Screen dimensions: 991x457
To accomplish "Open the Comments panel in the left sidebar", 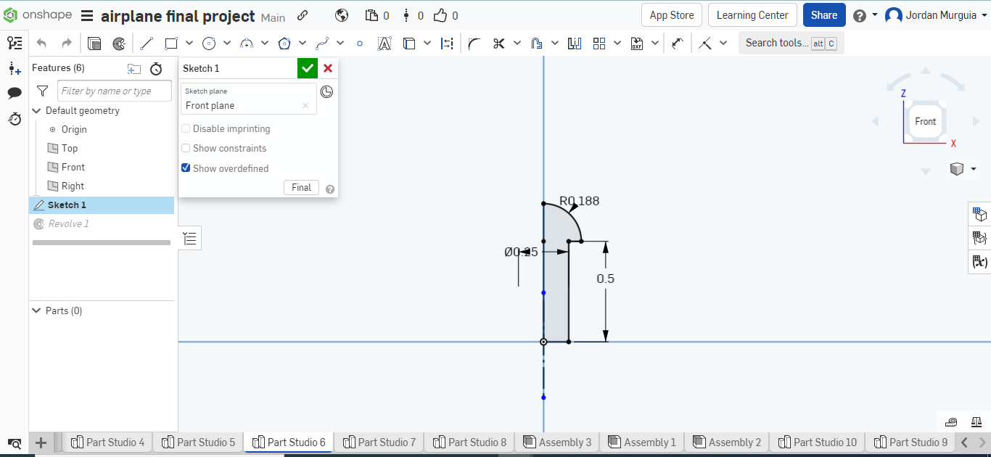I will click(15, 92).
